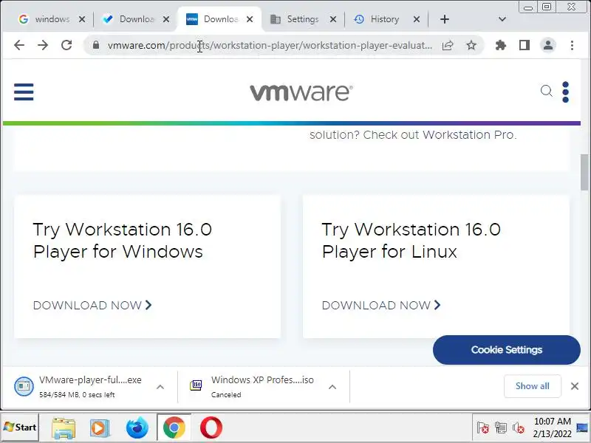The image size is (591, 443).
Task: Close the Google windows tab
Action: tap(82, 19)
